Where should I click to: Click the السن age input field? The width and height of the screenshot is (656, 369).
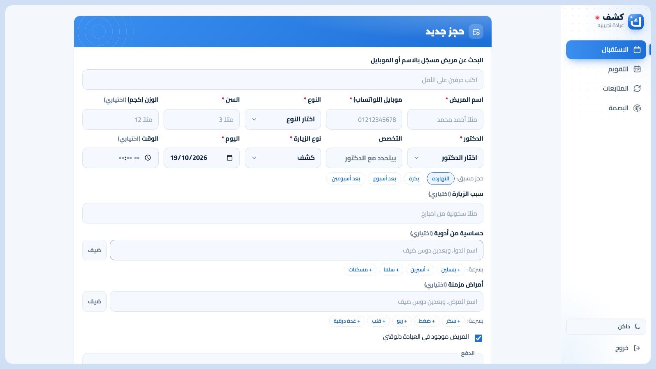(202, 119)
